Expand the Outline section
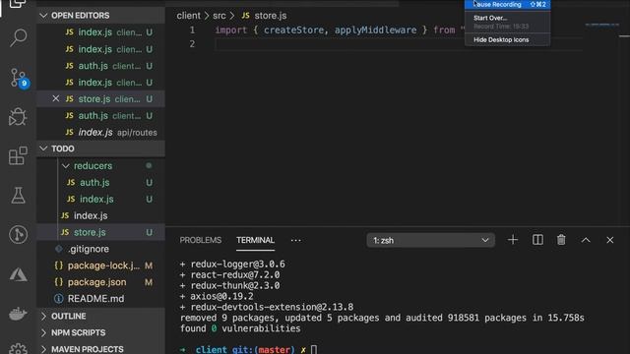 100,316
